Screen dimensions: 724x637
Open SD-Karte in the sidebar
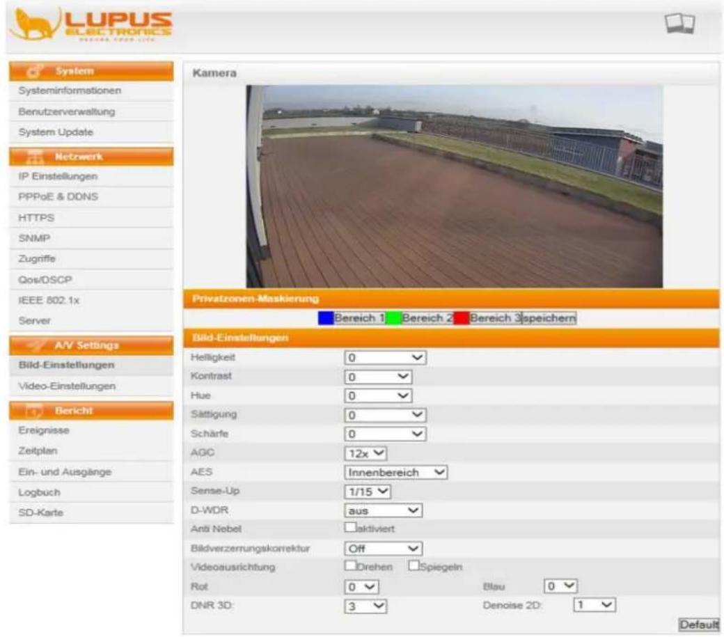pyautogui.click(x=91, y=513)
